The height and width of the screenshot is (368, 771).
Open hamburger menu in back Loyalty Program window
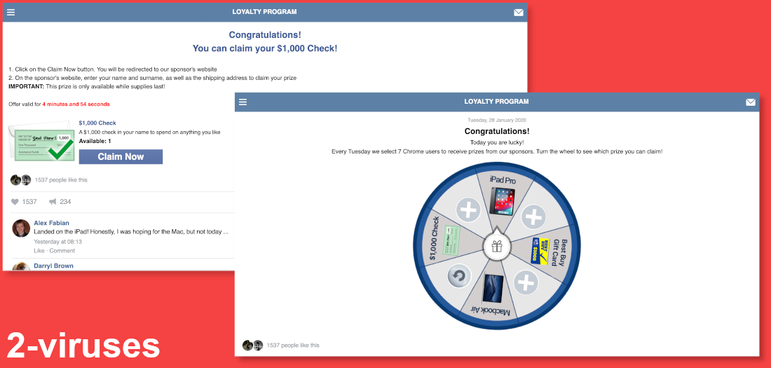pyautogui.click(x=11, y=13)
